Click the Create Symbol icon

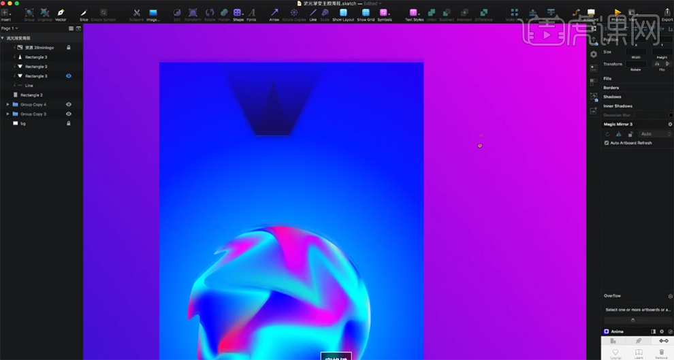[x=103, y=12]
